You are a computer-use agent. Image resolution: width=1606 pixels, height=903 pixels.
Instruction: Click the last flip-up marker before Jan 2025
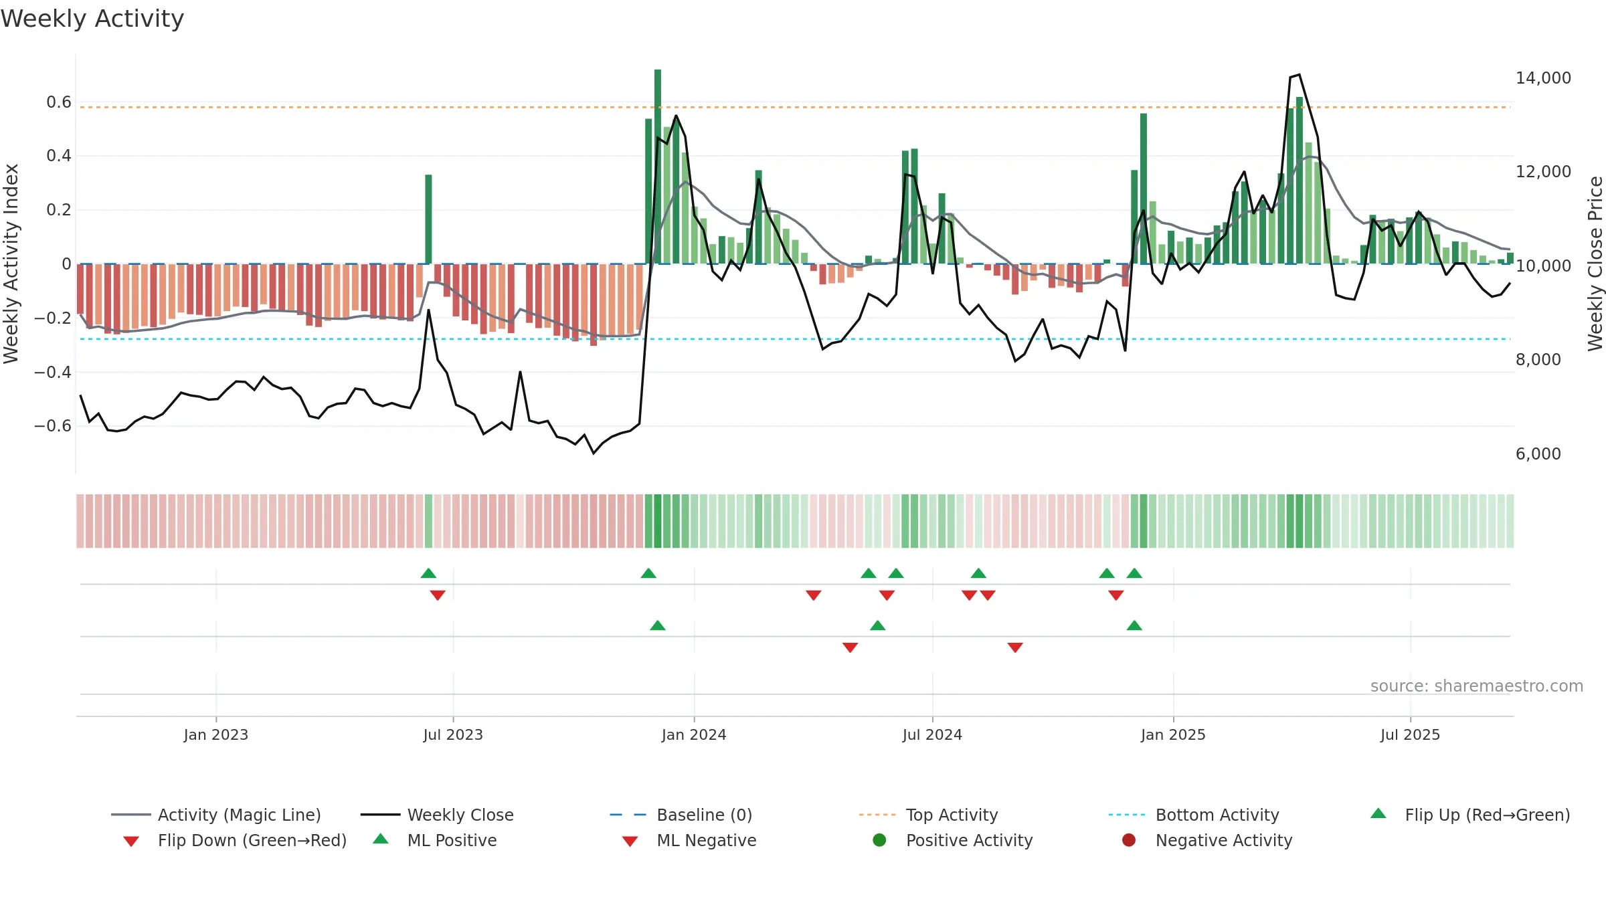pos(1134,573)
